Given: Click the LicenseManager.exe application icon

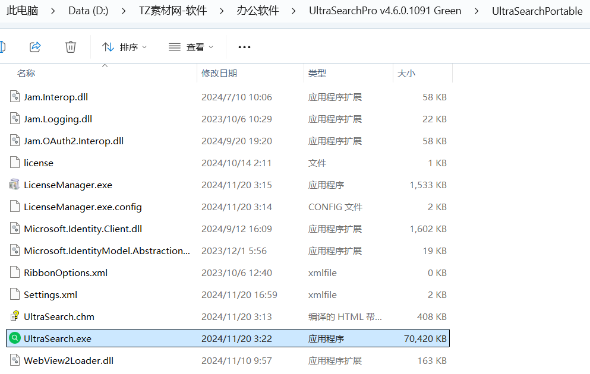Looking at the screenshot, I should click(15, 185).
